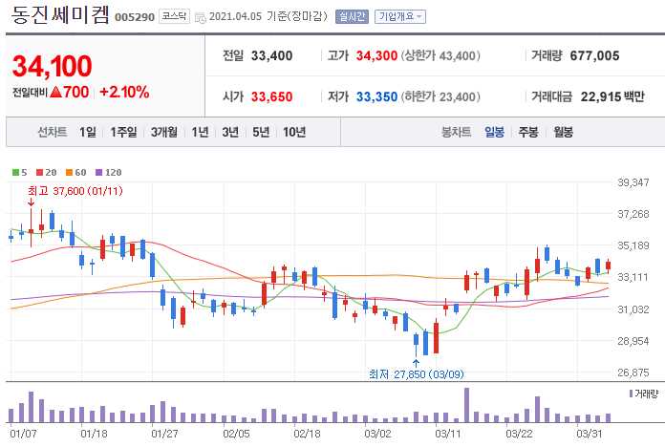Select the 3개월 line chart tab
665x447 pixels.
pyautogui.click(x=164, y=132)
